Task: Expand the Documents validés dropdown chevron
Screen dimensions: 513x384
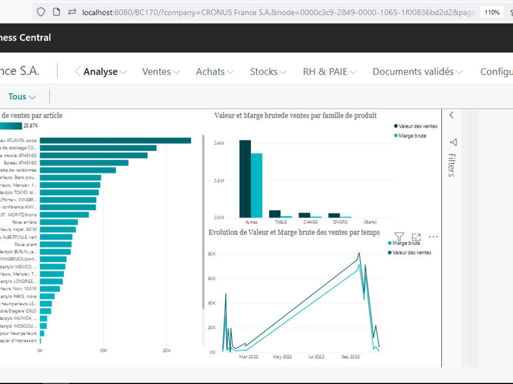Action: click(459, 72)
